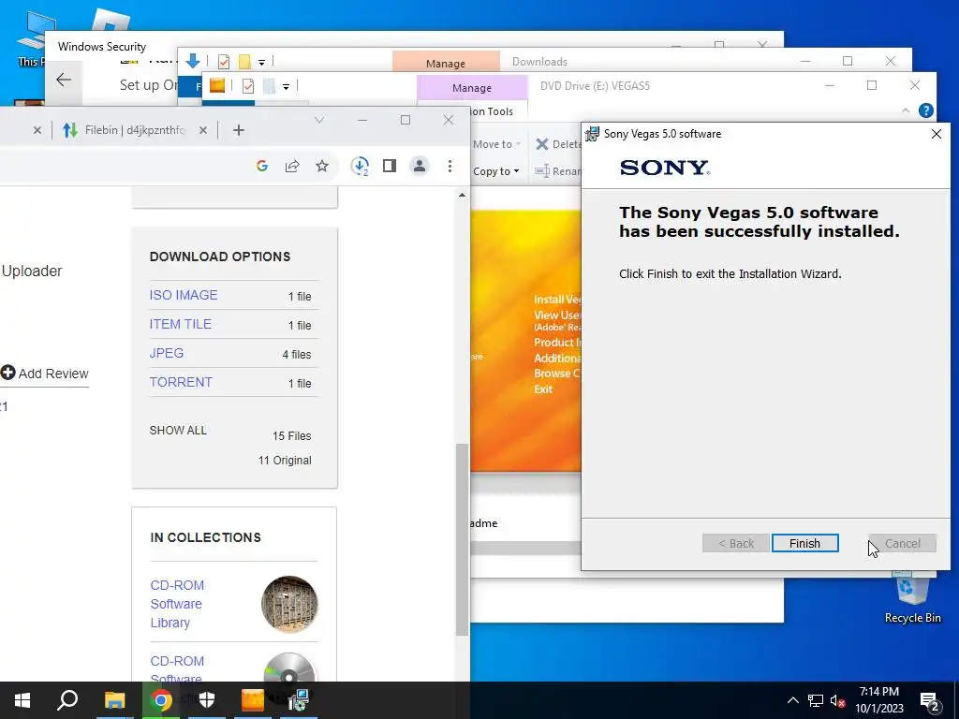Open the notification center icon
This screenshot has height=719, width=959.
point(930,701)
